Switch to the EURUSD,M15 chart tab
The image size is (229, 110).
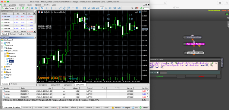(55, 85)
